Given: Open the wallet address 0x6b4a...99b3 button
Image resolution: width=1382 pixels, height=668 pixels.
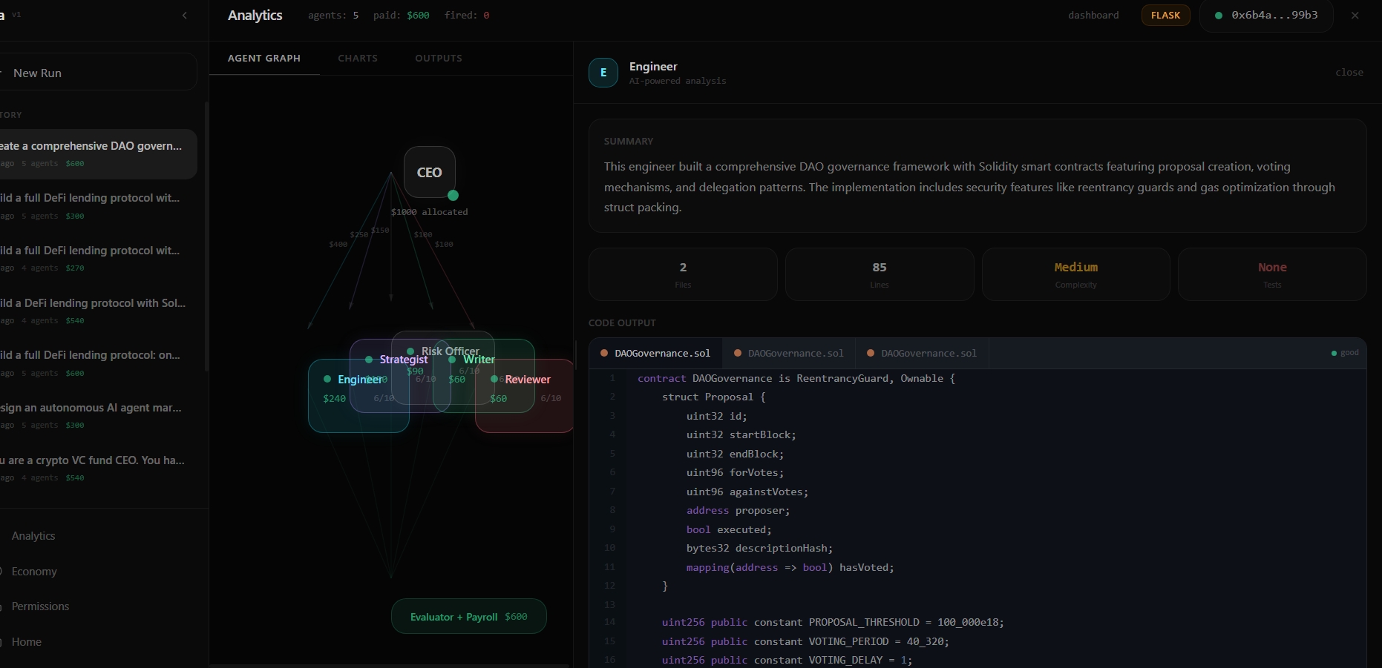Looking at the screenshot, I should [x=1266, y=16].
